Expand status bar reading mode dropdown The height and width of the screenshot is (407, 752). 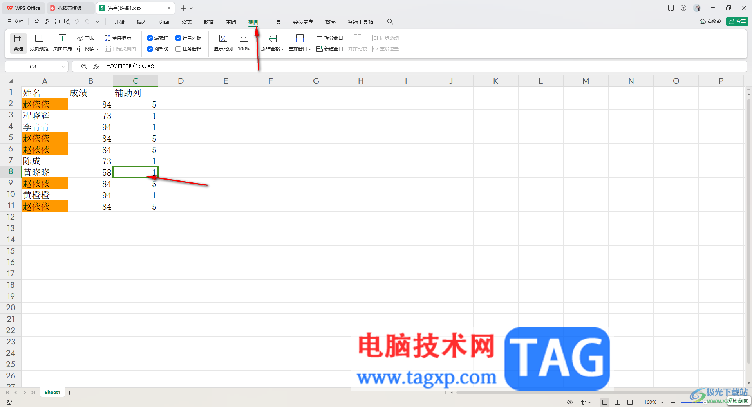(x=589, y=402)
